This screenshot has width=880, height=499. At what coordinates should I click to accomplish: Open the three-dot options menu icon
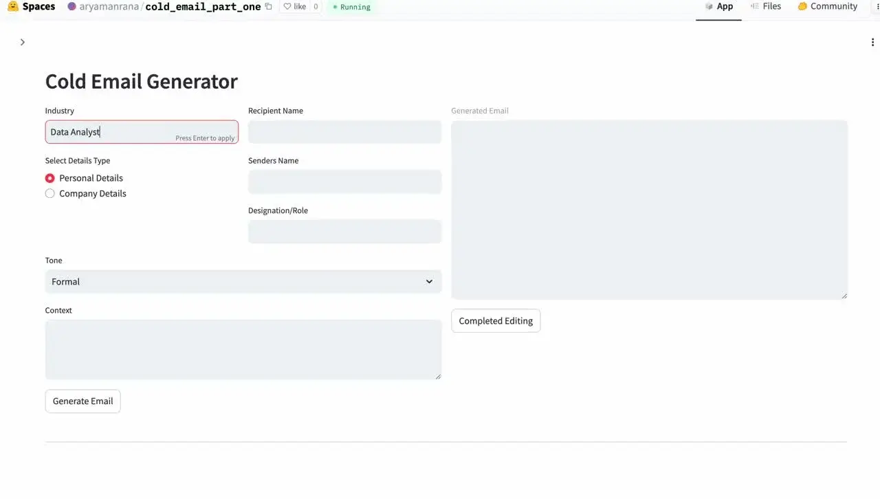click(x=872, y=42)
